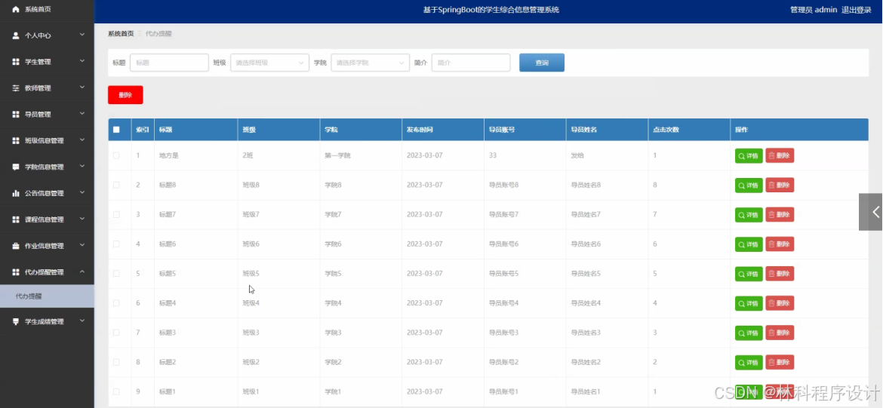Click the home icon beside 系统首页

(15, 10)
